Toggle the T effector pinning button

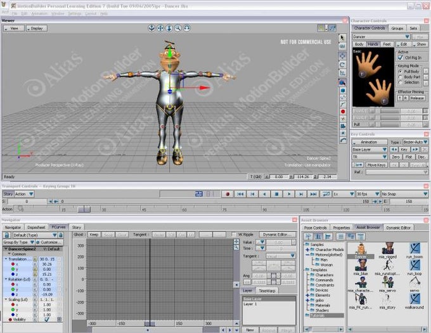point(400,98)
